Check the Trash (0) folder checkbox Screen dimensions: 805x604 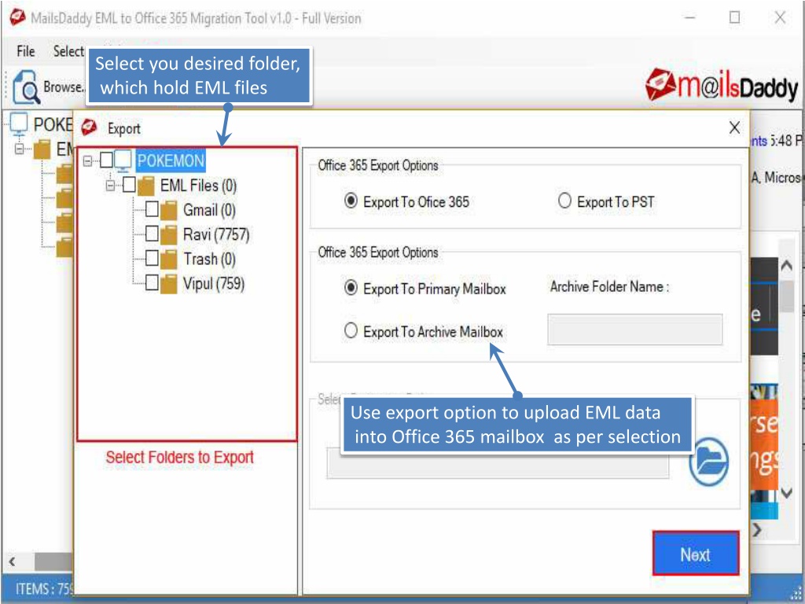point(152,258)
